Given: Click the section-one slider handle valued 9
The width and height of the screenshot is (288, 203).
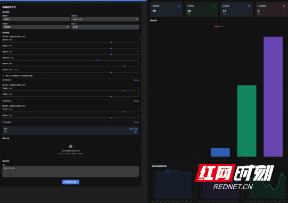Looking at the screenshot, I should (125, 66).
